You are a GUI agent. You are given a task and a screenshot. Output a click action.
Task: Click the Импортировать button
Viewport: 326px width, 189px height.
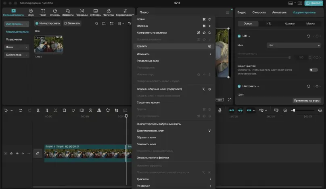point(48,23)
